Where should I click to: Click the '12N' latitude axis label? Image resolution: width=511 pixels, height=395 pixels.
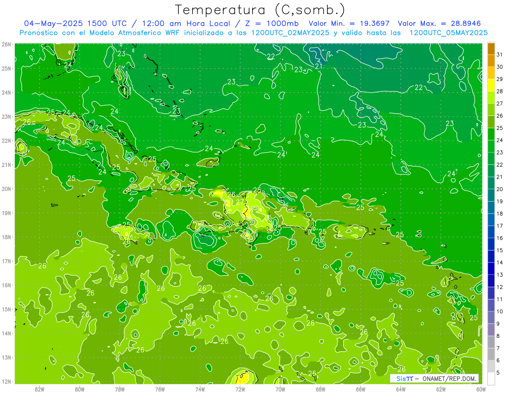tap(6, 381)
